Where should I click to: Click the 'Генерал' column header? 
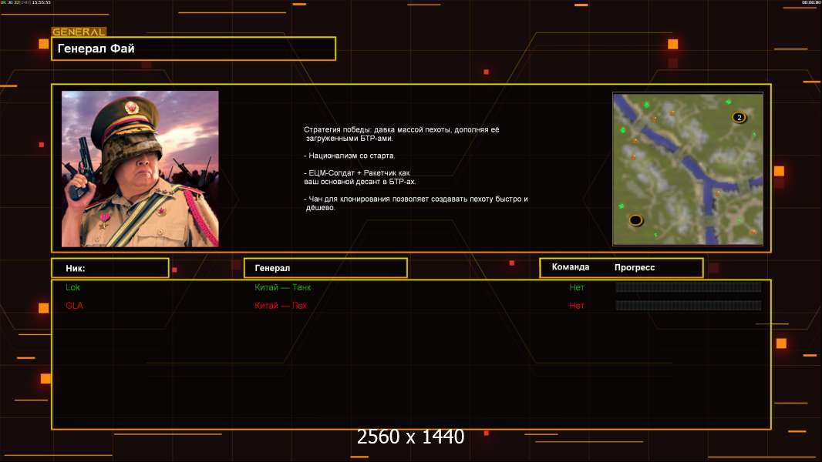(x=325, y=268)
